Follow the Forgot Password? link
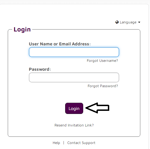The height and width of the screenshot is (149, 150). (x=103, y=86)
